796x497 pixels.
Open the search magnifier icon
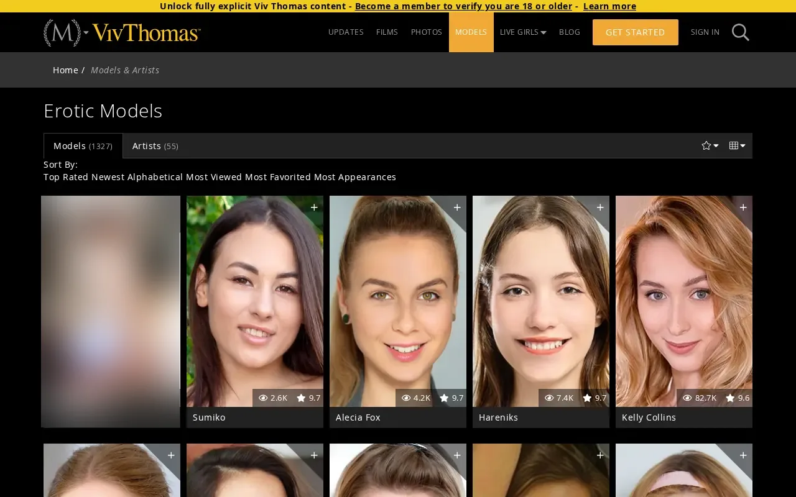740,32
